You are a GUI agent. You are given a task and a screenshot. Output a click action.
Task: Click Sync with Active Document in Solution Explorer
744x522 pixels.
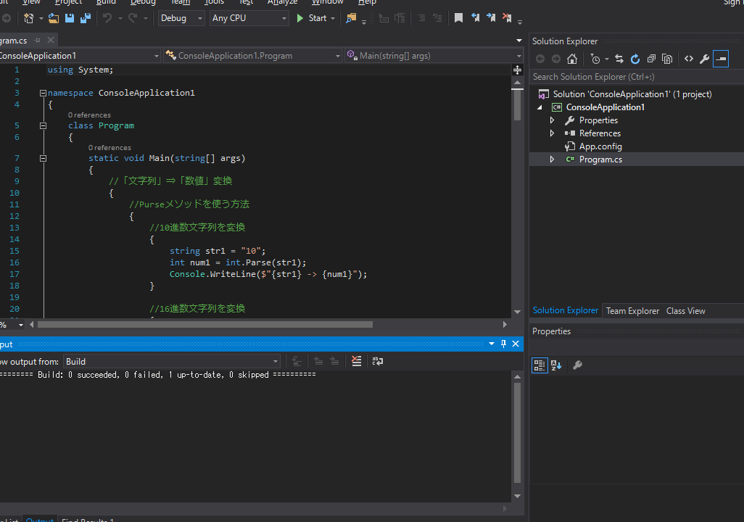(x=619, y=59)
